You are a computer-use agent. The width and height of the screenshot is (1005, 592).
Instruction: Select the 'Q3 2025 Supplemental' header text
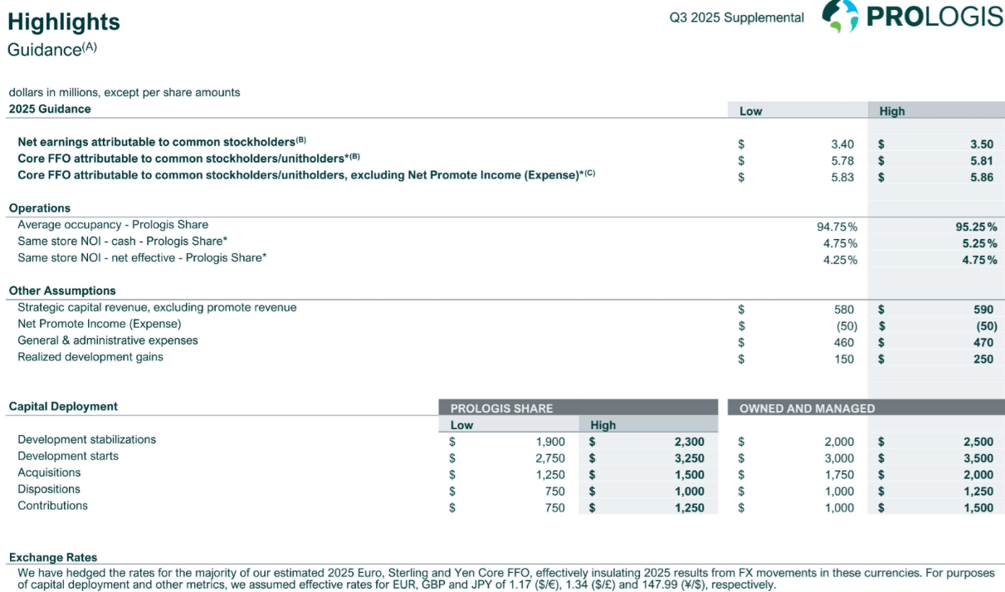tap(737, 17)
